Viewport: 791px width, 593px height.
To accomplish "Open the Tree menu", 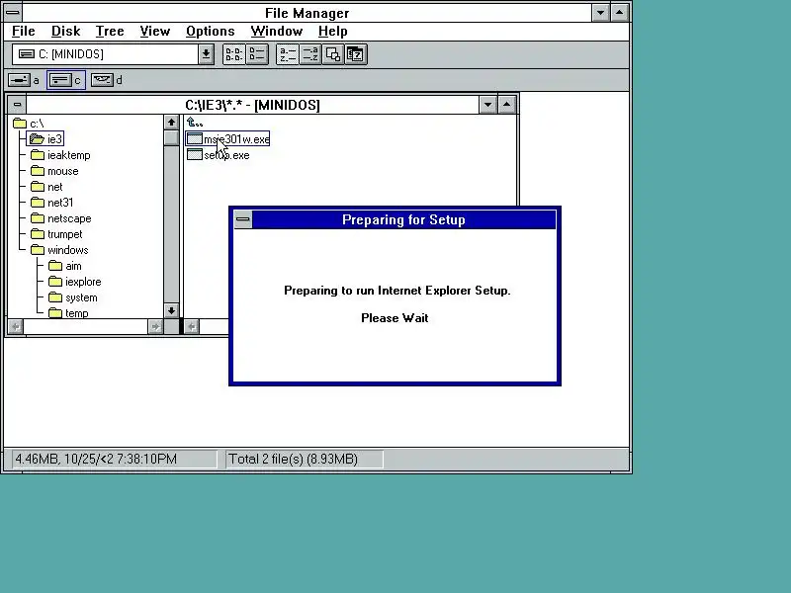I will click(x=110, y=32).
